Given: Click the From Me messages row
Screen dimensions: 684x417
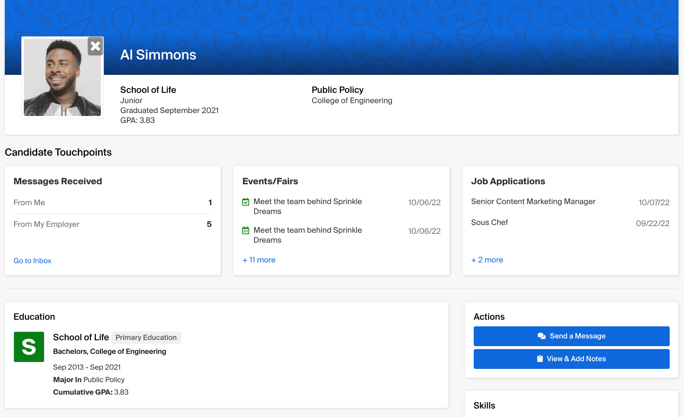Looking at the screenshot, I should [29, 202].
